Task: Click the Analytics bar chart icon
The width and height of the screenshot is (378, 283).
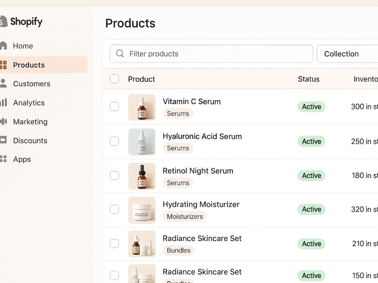Action: point(3,102)
